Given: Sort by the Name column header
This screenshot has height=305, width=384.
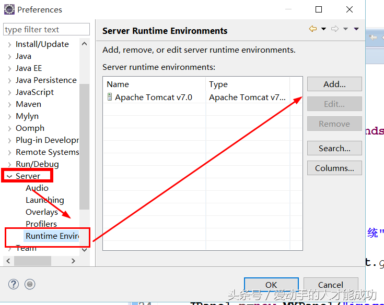Looking at the screenshot, I should coord(154,84).
